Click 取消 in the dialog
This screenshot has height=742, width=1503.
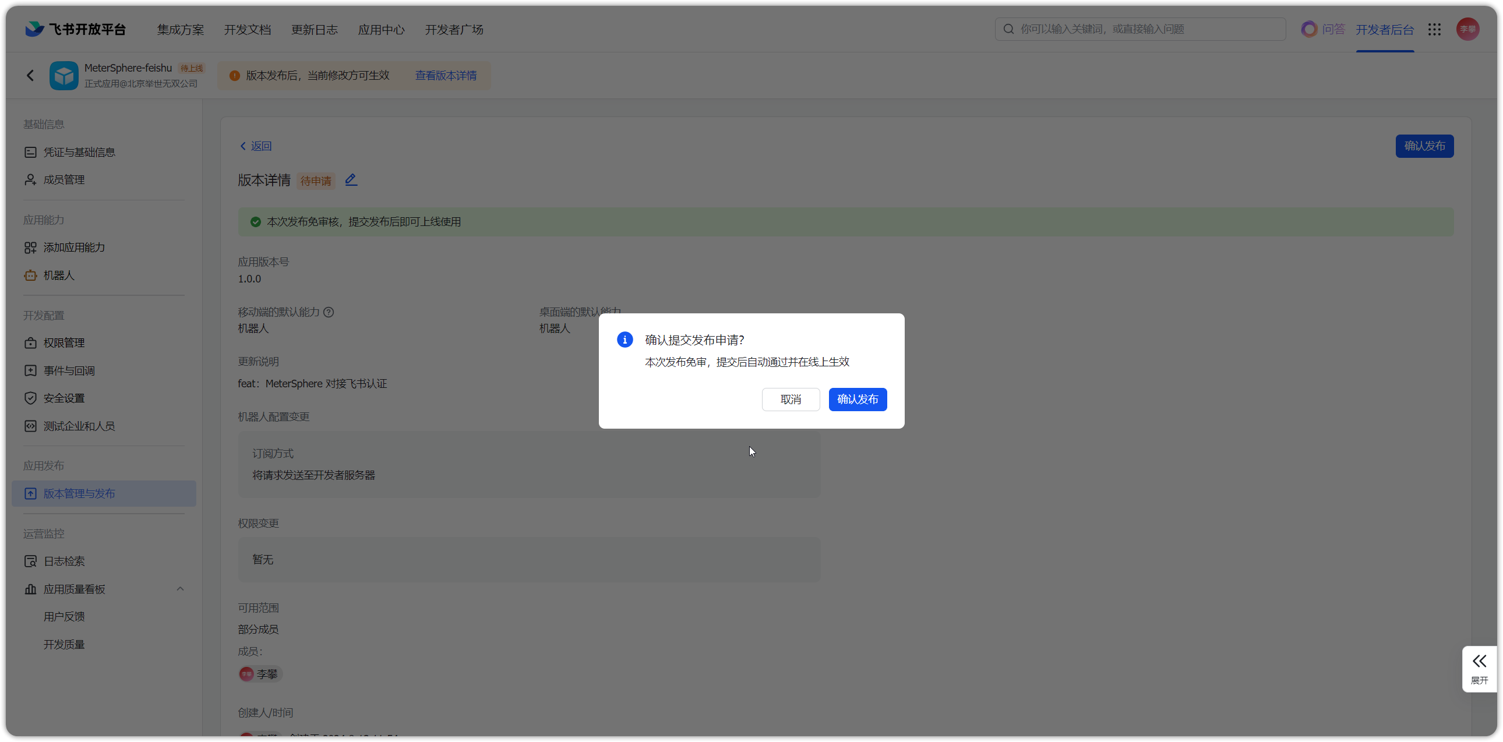coord(791,400)
